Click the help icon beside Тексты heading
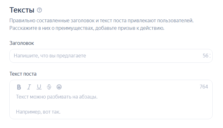This screenshot has height=128, width=223. (x=39, y=10)
